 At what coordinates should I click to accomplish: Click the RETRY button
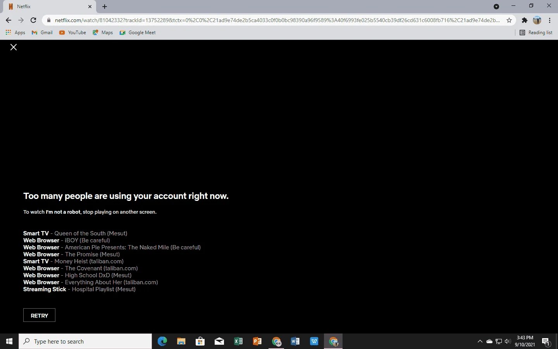[x=39, y=315]
